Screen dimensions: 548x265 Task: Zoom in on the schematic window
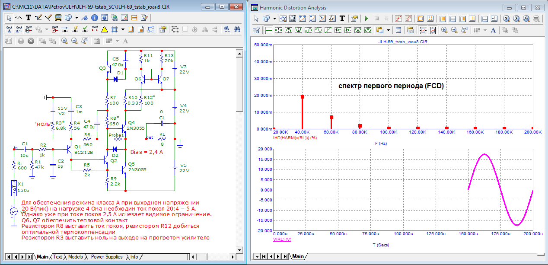pyautogui.click(x=64, y=41)
